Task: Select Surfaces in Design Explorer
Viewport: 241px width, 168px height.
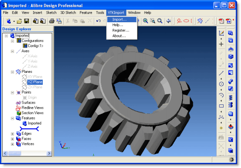Action: point(29,103)
